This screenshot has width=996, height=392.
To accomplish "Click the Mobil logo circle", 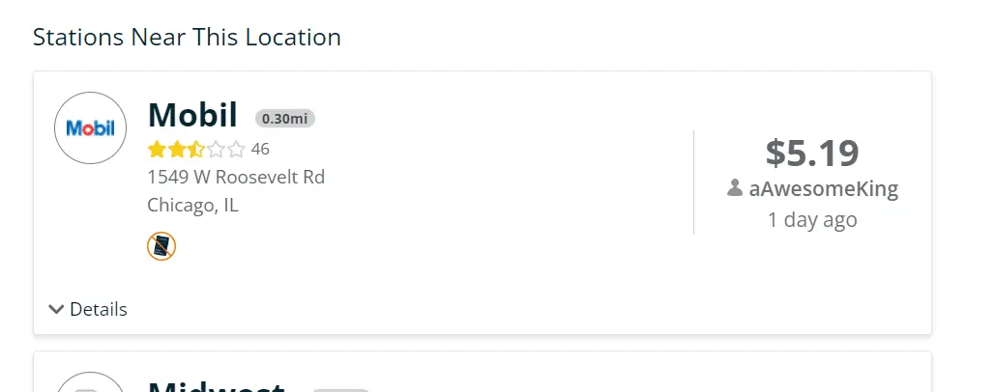I will pos(91,127).
